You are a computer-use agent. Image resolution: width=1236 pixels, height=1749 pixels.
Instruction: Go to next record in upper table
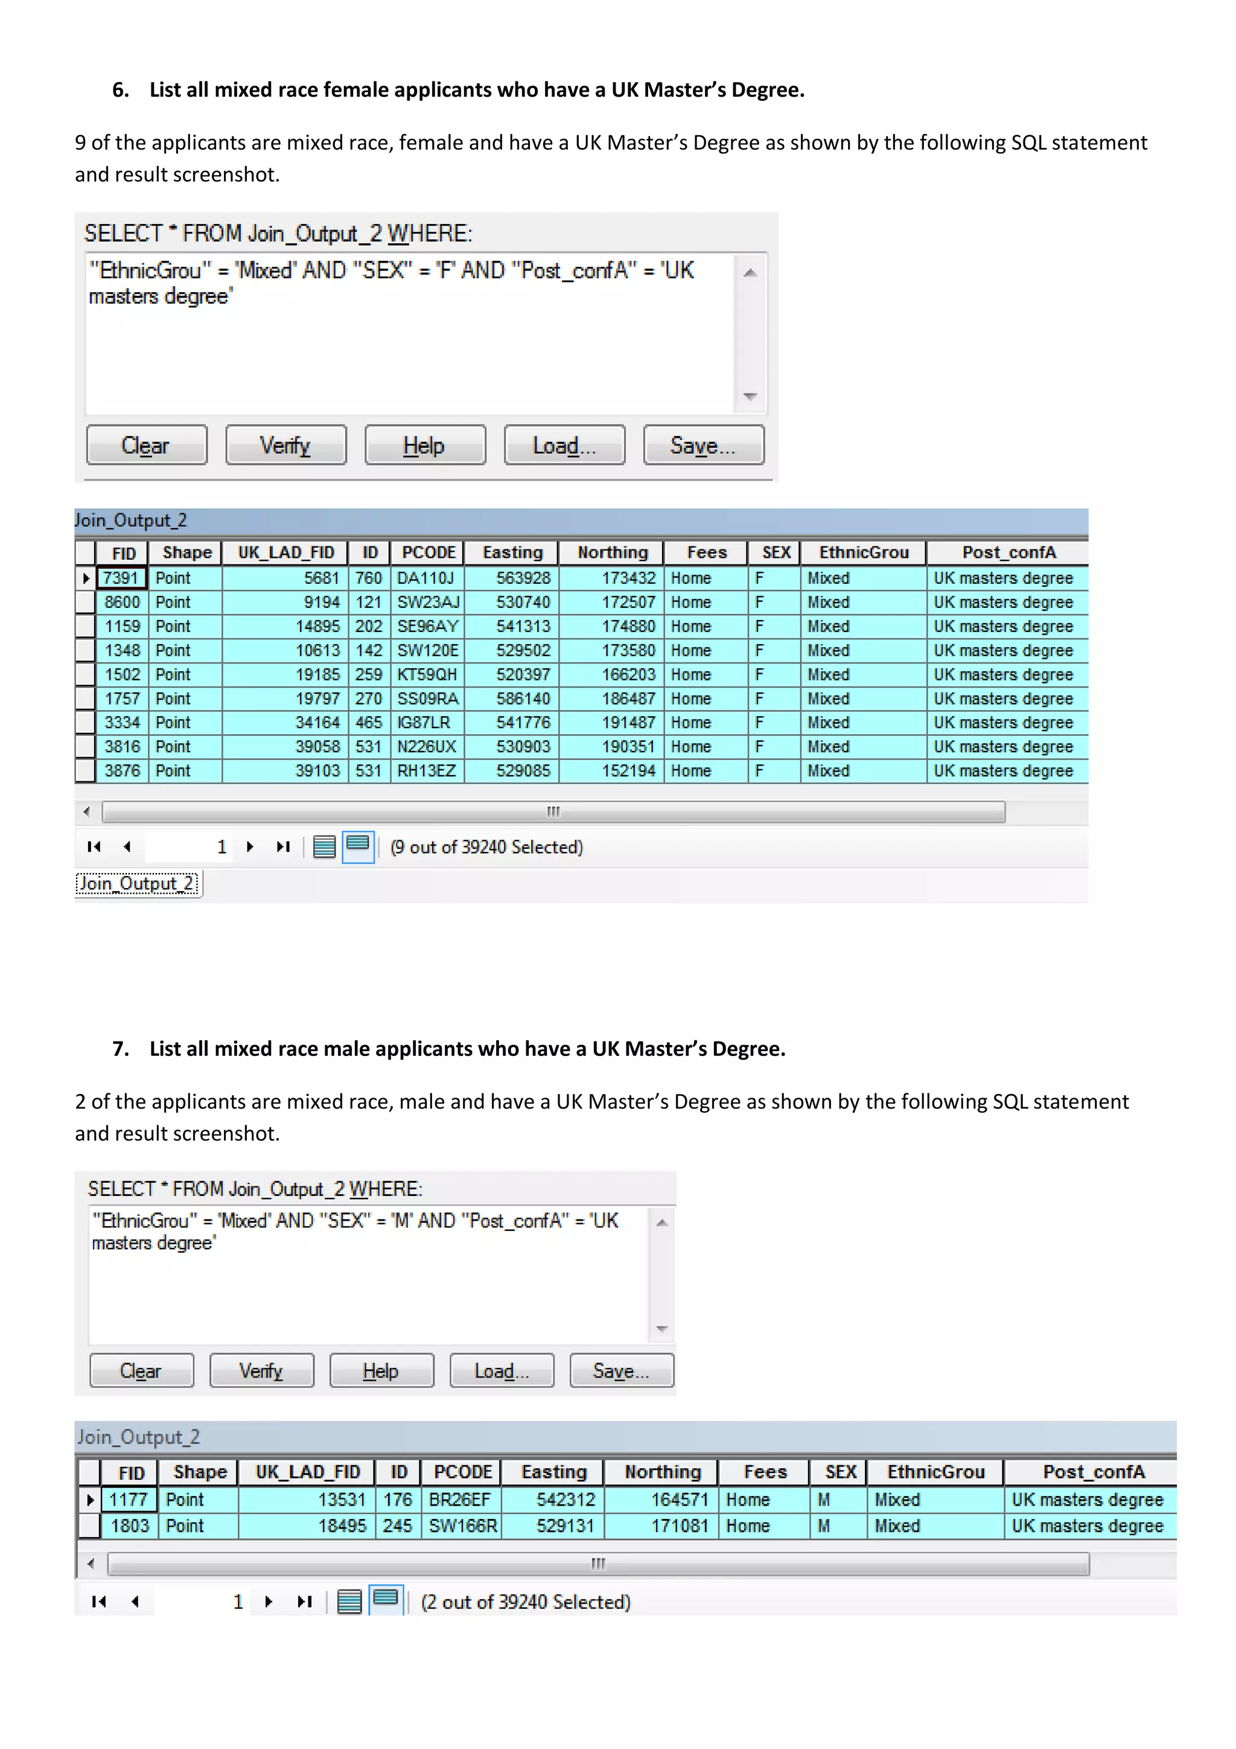point(250,846)
